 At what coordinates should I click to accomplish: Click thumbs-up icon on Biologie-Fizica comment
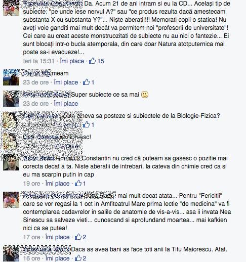point(86,124)
